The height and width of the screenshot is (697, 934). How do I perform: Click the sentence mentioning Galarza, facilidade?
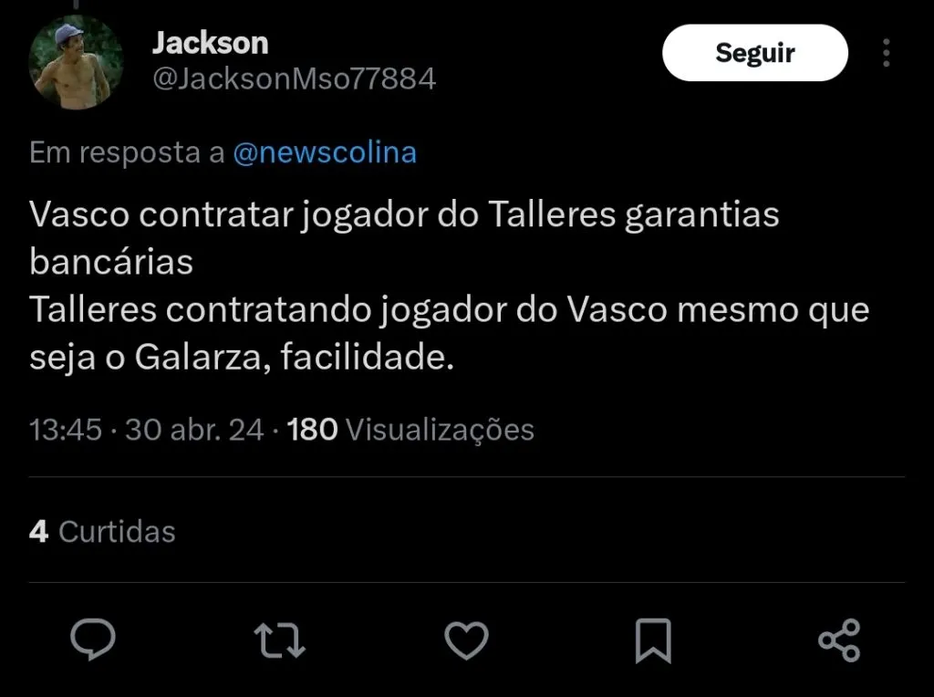449,334
